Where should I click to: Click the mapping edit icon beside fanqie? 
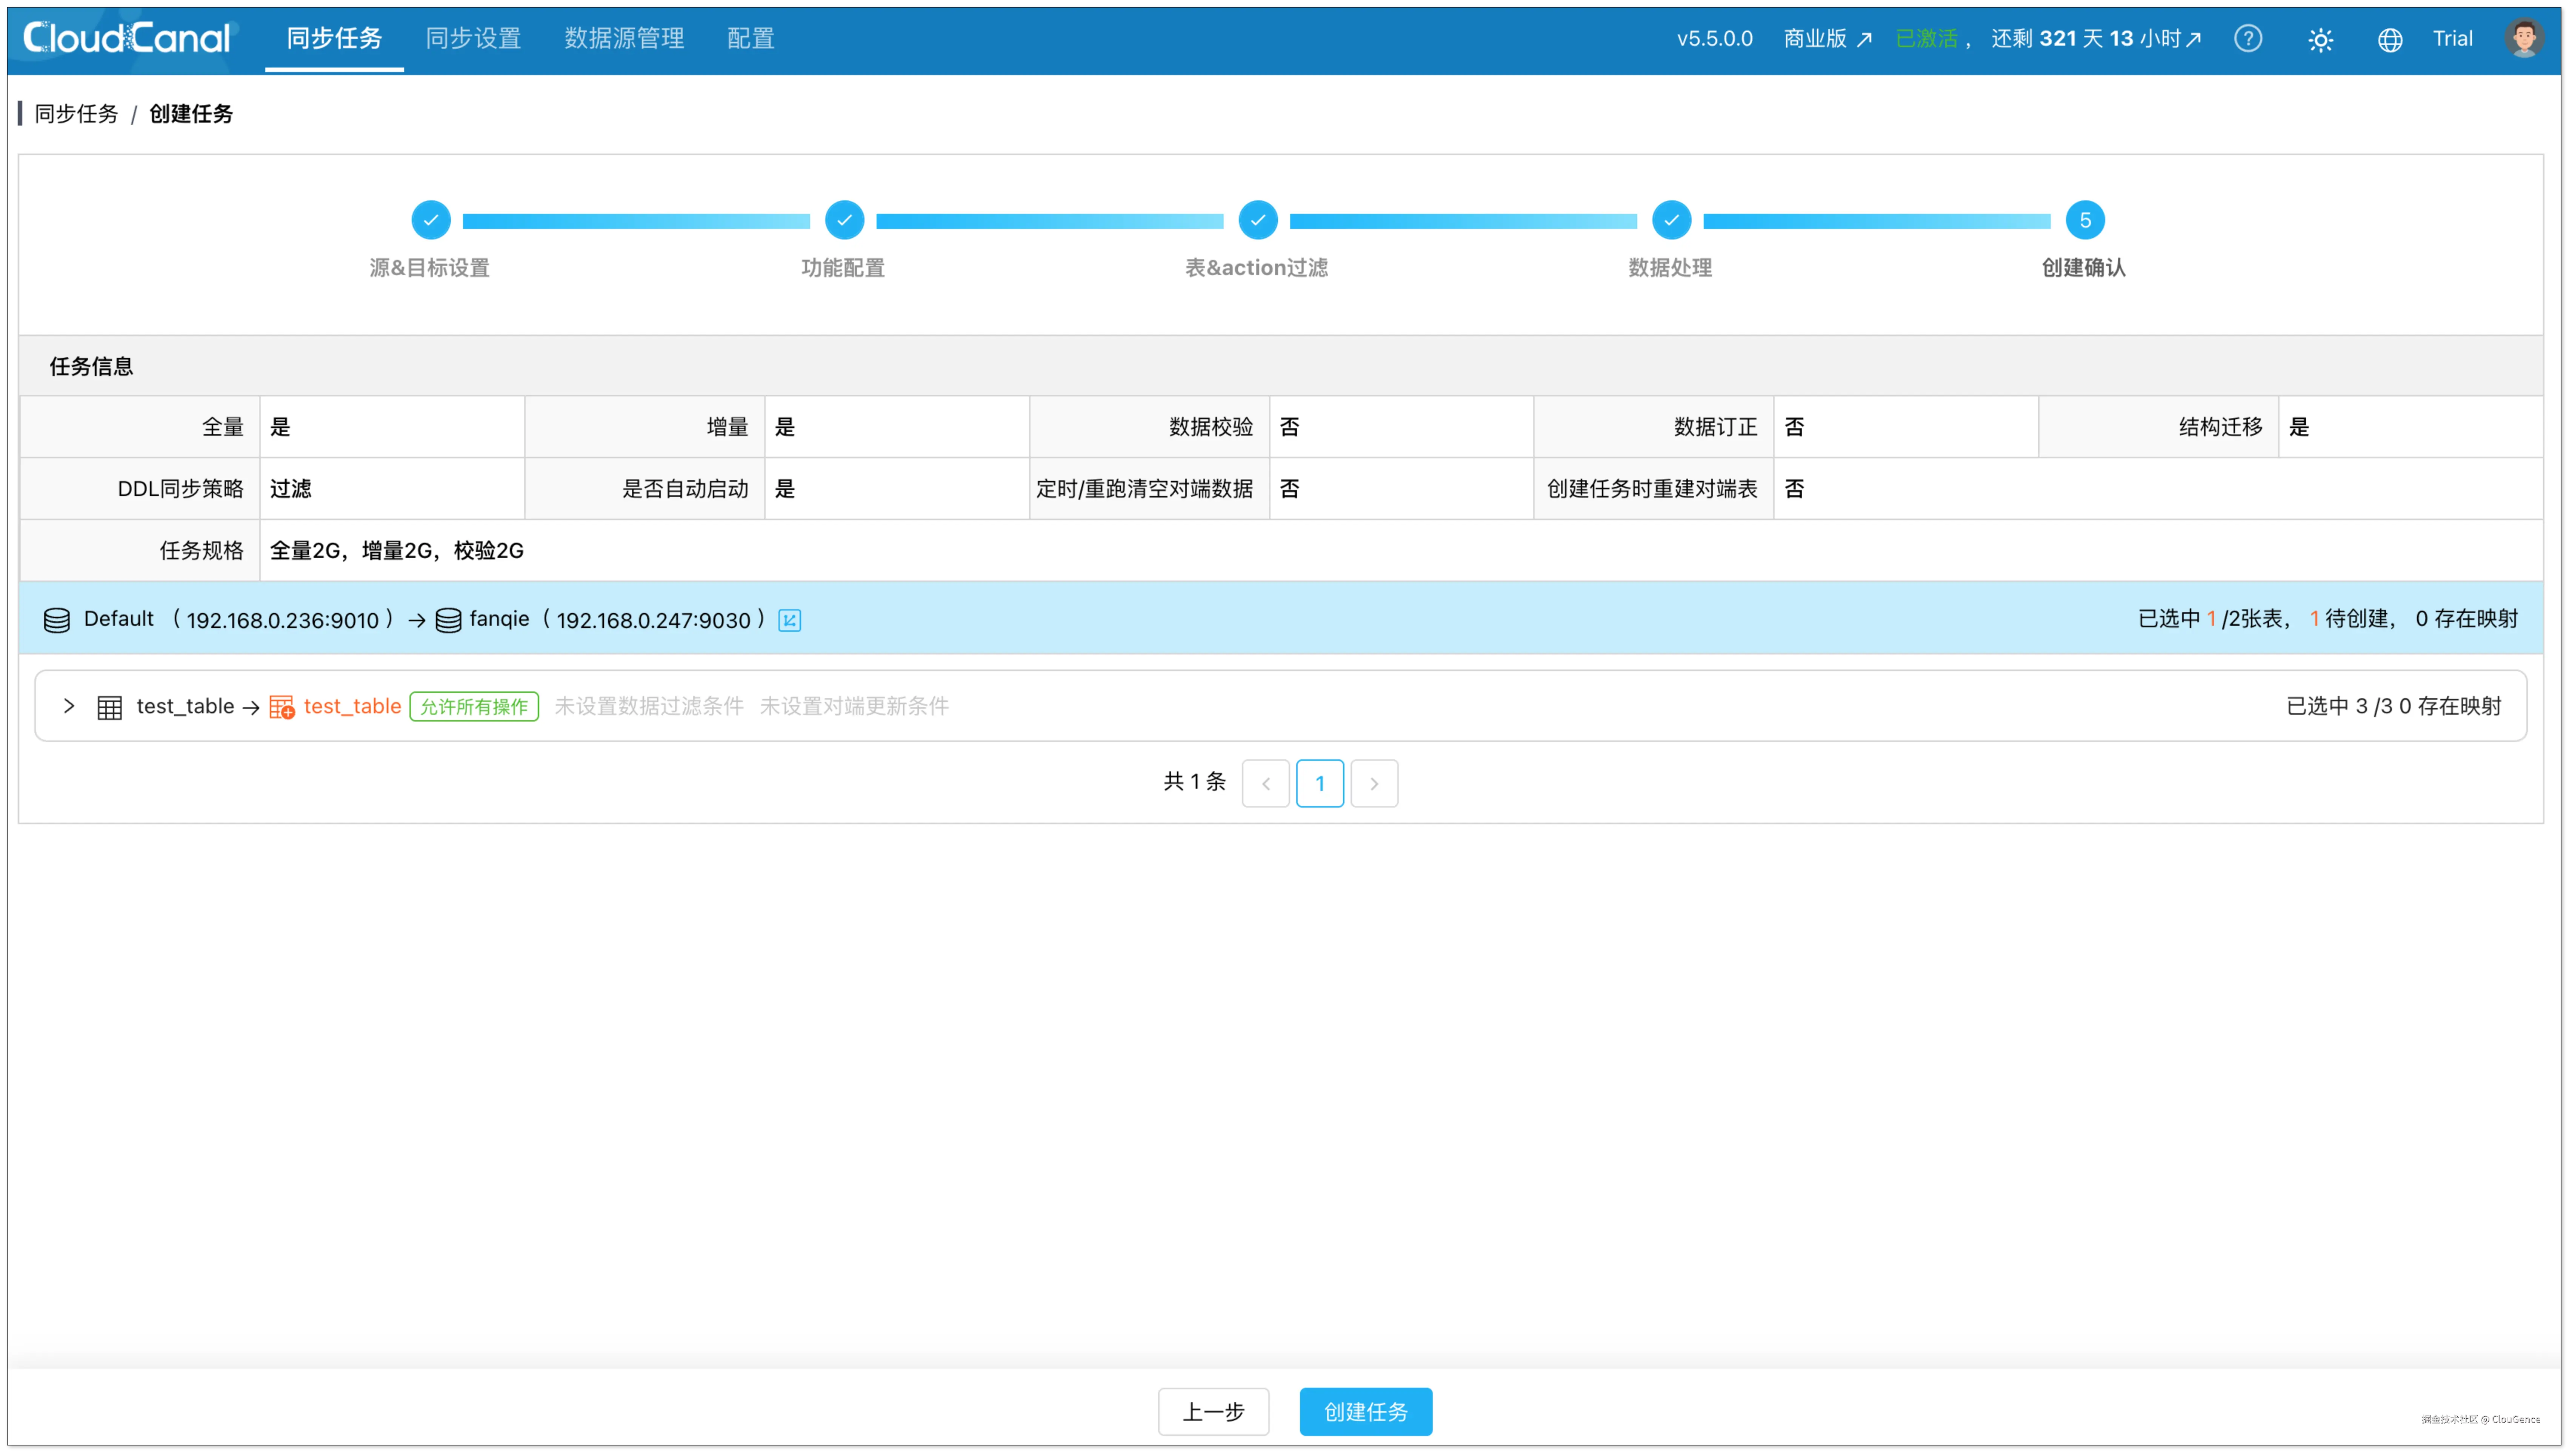pos(789,620)
